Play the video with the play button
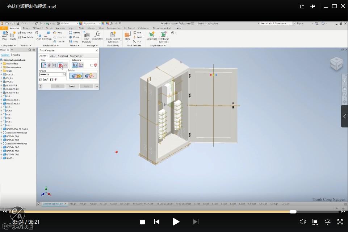 (x=176, y=221)
